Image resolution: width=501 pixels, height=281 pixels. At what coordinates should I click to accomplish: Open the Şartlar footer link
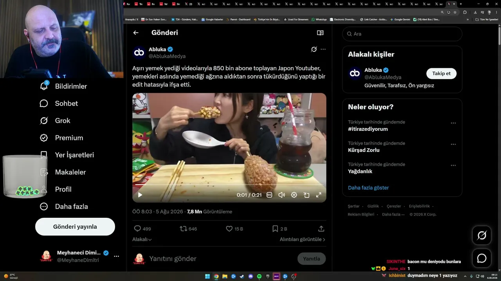click(x=353, y=206)
